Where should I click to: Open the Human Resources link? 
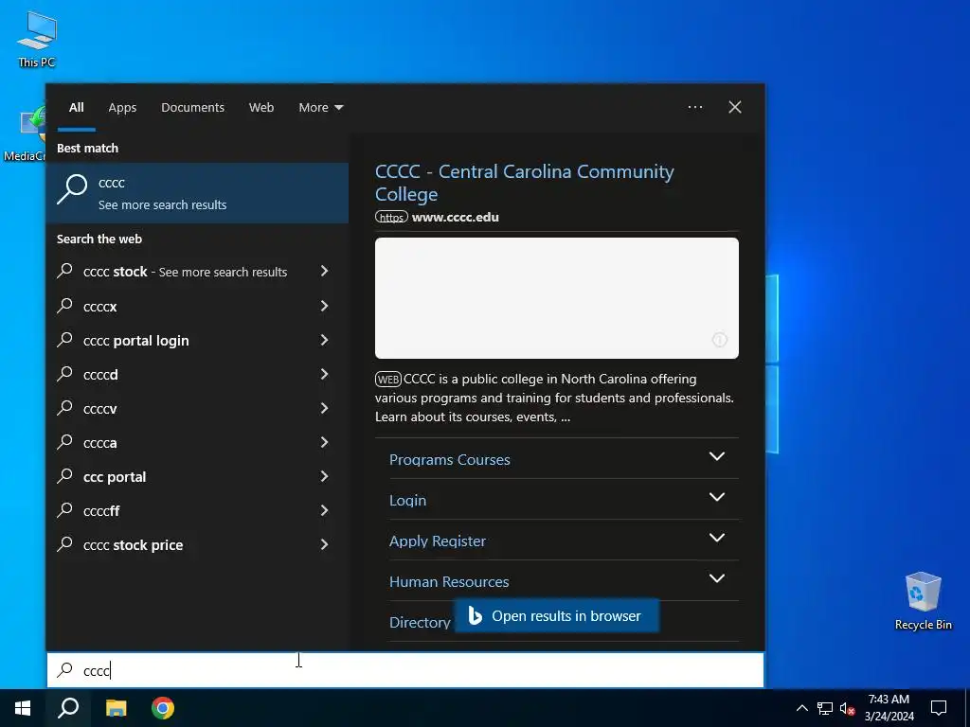click(449, 582)
